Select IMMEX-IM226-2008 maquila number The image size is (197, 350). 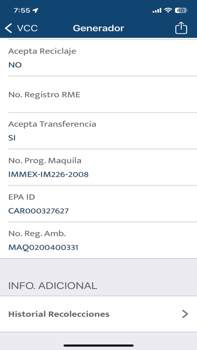48,174
